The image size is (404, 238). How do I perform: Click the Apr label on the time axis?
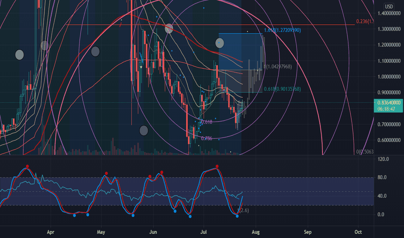pos(50,232)
